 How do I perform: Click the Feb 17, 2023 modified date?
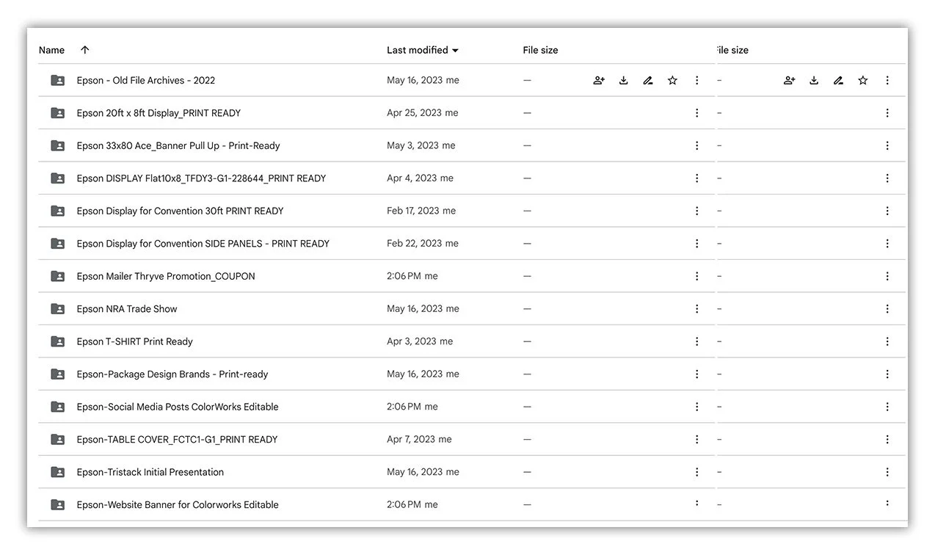tap(413, 211)
